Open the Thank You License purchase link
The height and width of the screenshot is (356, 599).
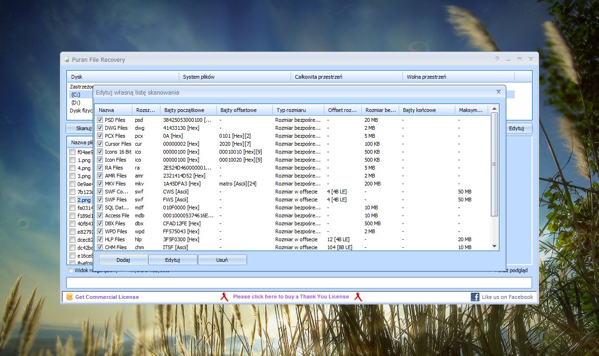tap(291, 297)
